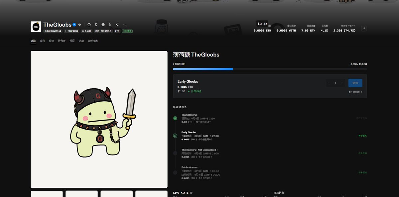Click The Registry stage marker dot
This screenshot has width=399, height=197.
pos(175,153)
